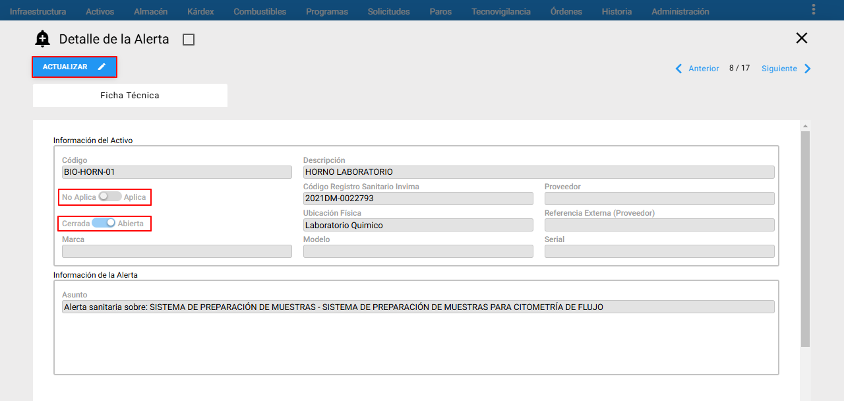Image resolution: width=844 pixels, height=401 pixels.
Task: Click the ACTUALIZAR button
Action: coord(75,67)
